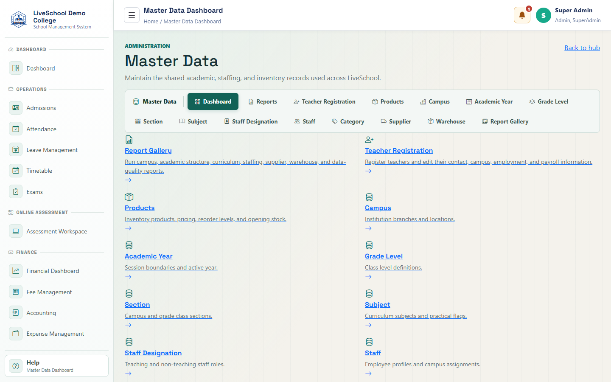The image size is (611, 382).
Task: Click the Report Gallery card icon
Action: point(129,140)
